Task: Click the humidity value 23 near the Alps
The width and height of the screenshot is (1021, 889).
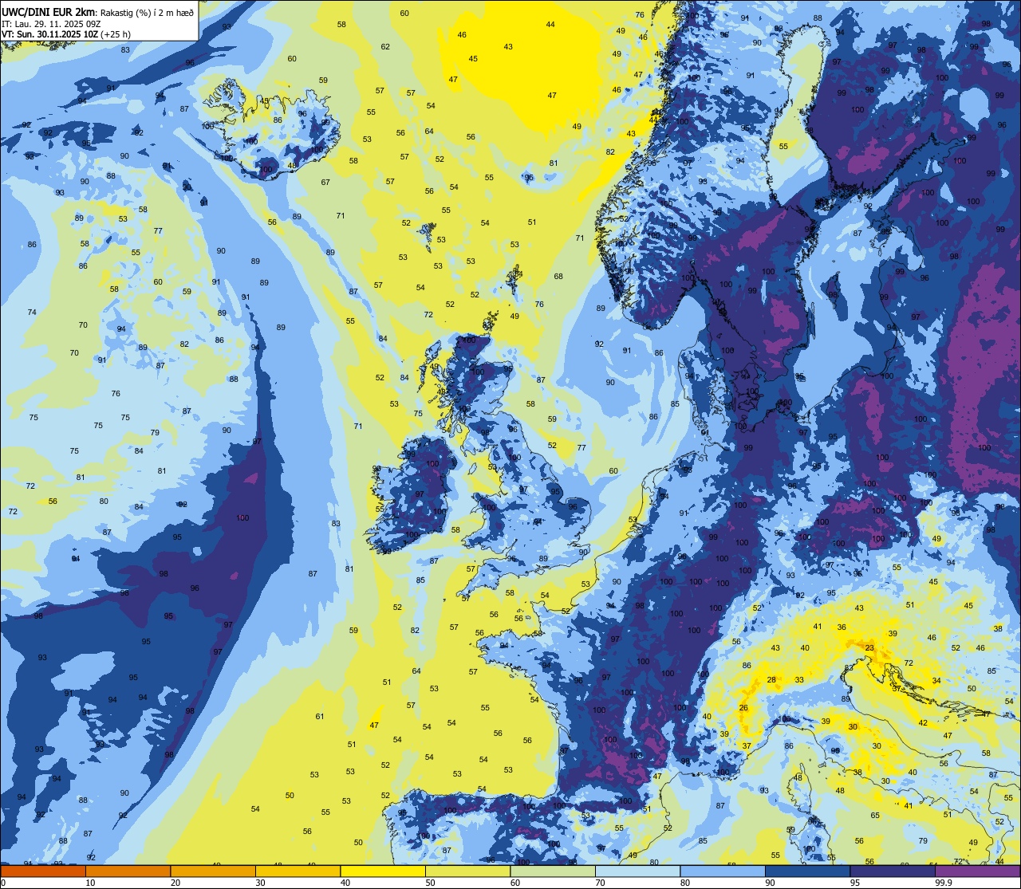Action: [x=869, y=647]
